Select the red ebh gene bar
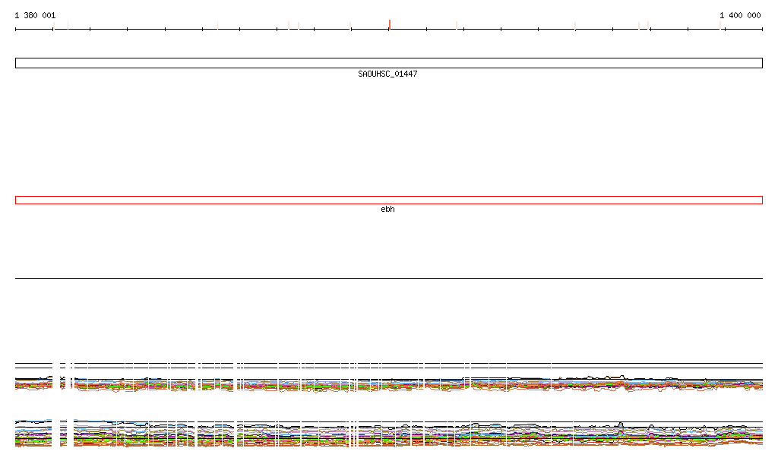Image resolution: width=778 pixels, height=464 pixels. point(388,200)
